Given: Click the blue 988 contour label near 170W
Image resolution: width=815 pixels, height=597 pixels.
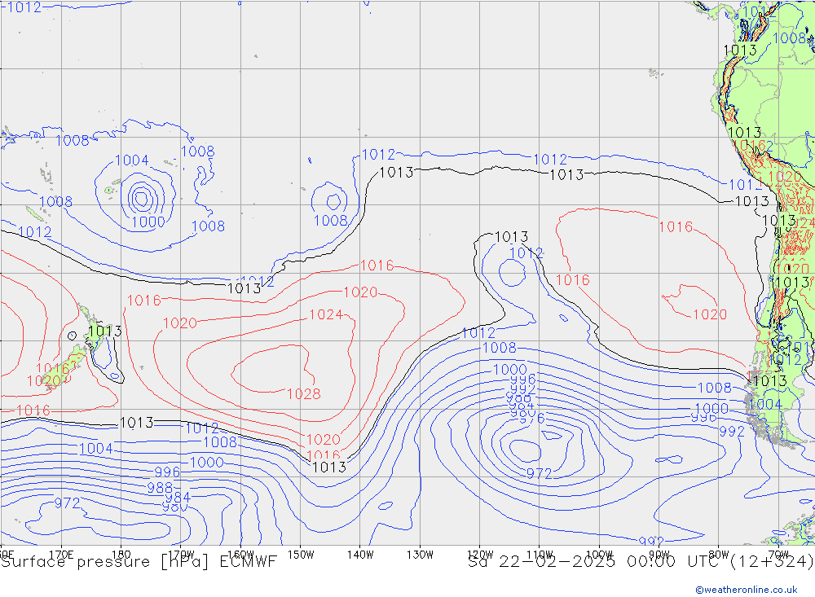Looking at the screenshot, I should [160, 487].
